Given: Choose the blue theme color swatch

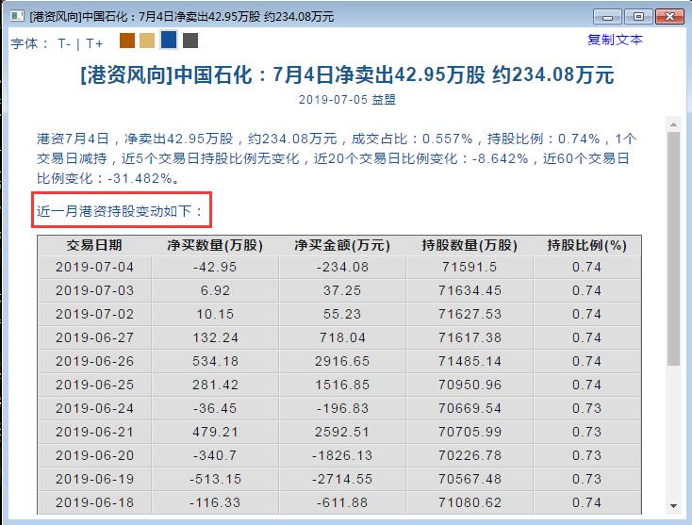Looking at the screenshot, I should [169, 40].
